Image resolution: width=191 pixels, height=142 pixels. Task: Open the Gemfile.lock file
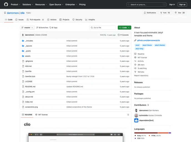pyautogui.click(x=30, y=77)
